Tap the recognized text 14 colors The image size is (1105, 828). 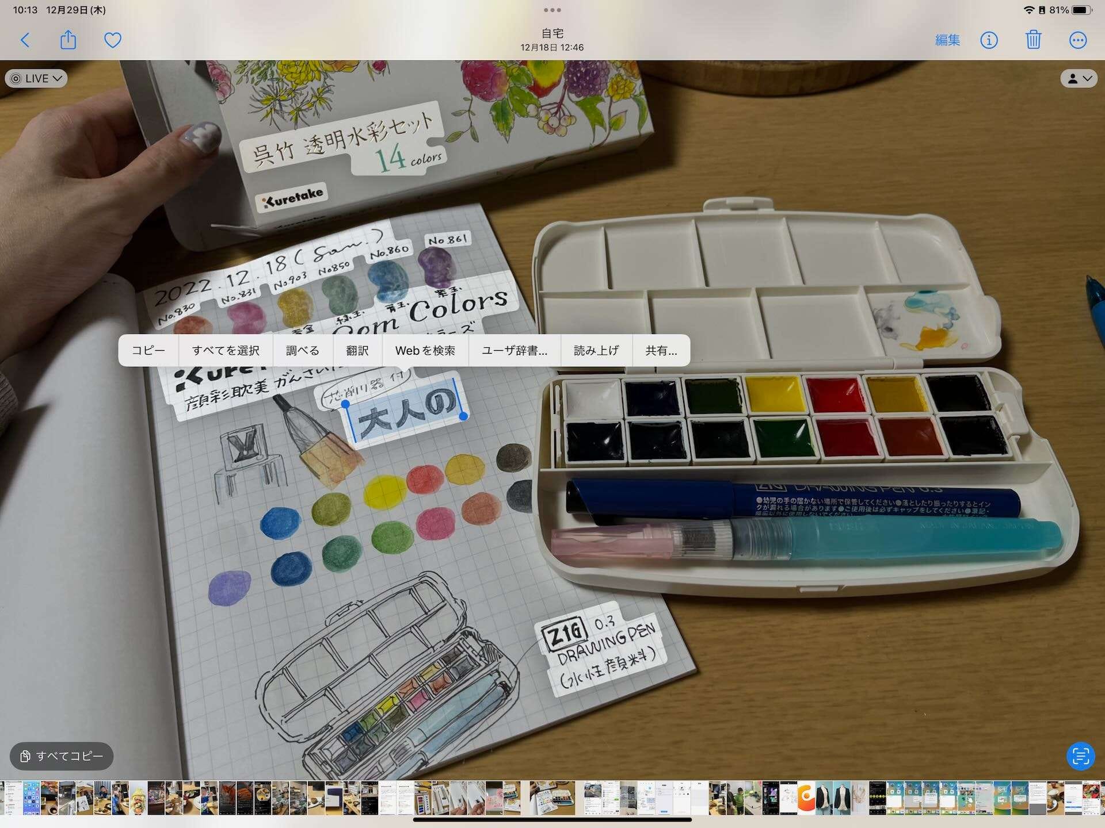[x=408, y=158]
